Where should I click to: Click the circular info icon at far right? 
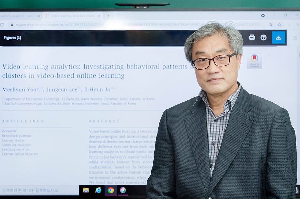(x=295, y=38)
